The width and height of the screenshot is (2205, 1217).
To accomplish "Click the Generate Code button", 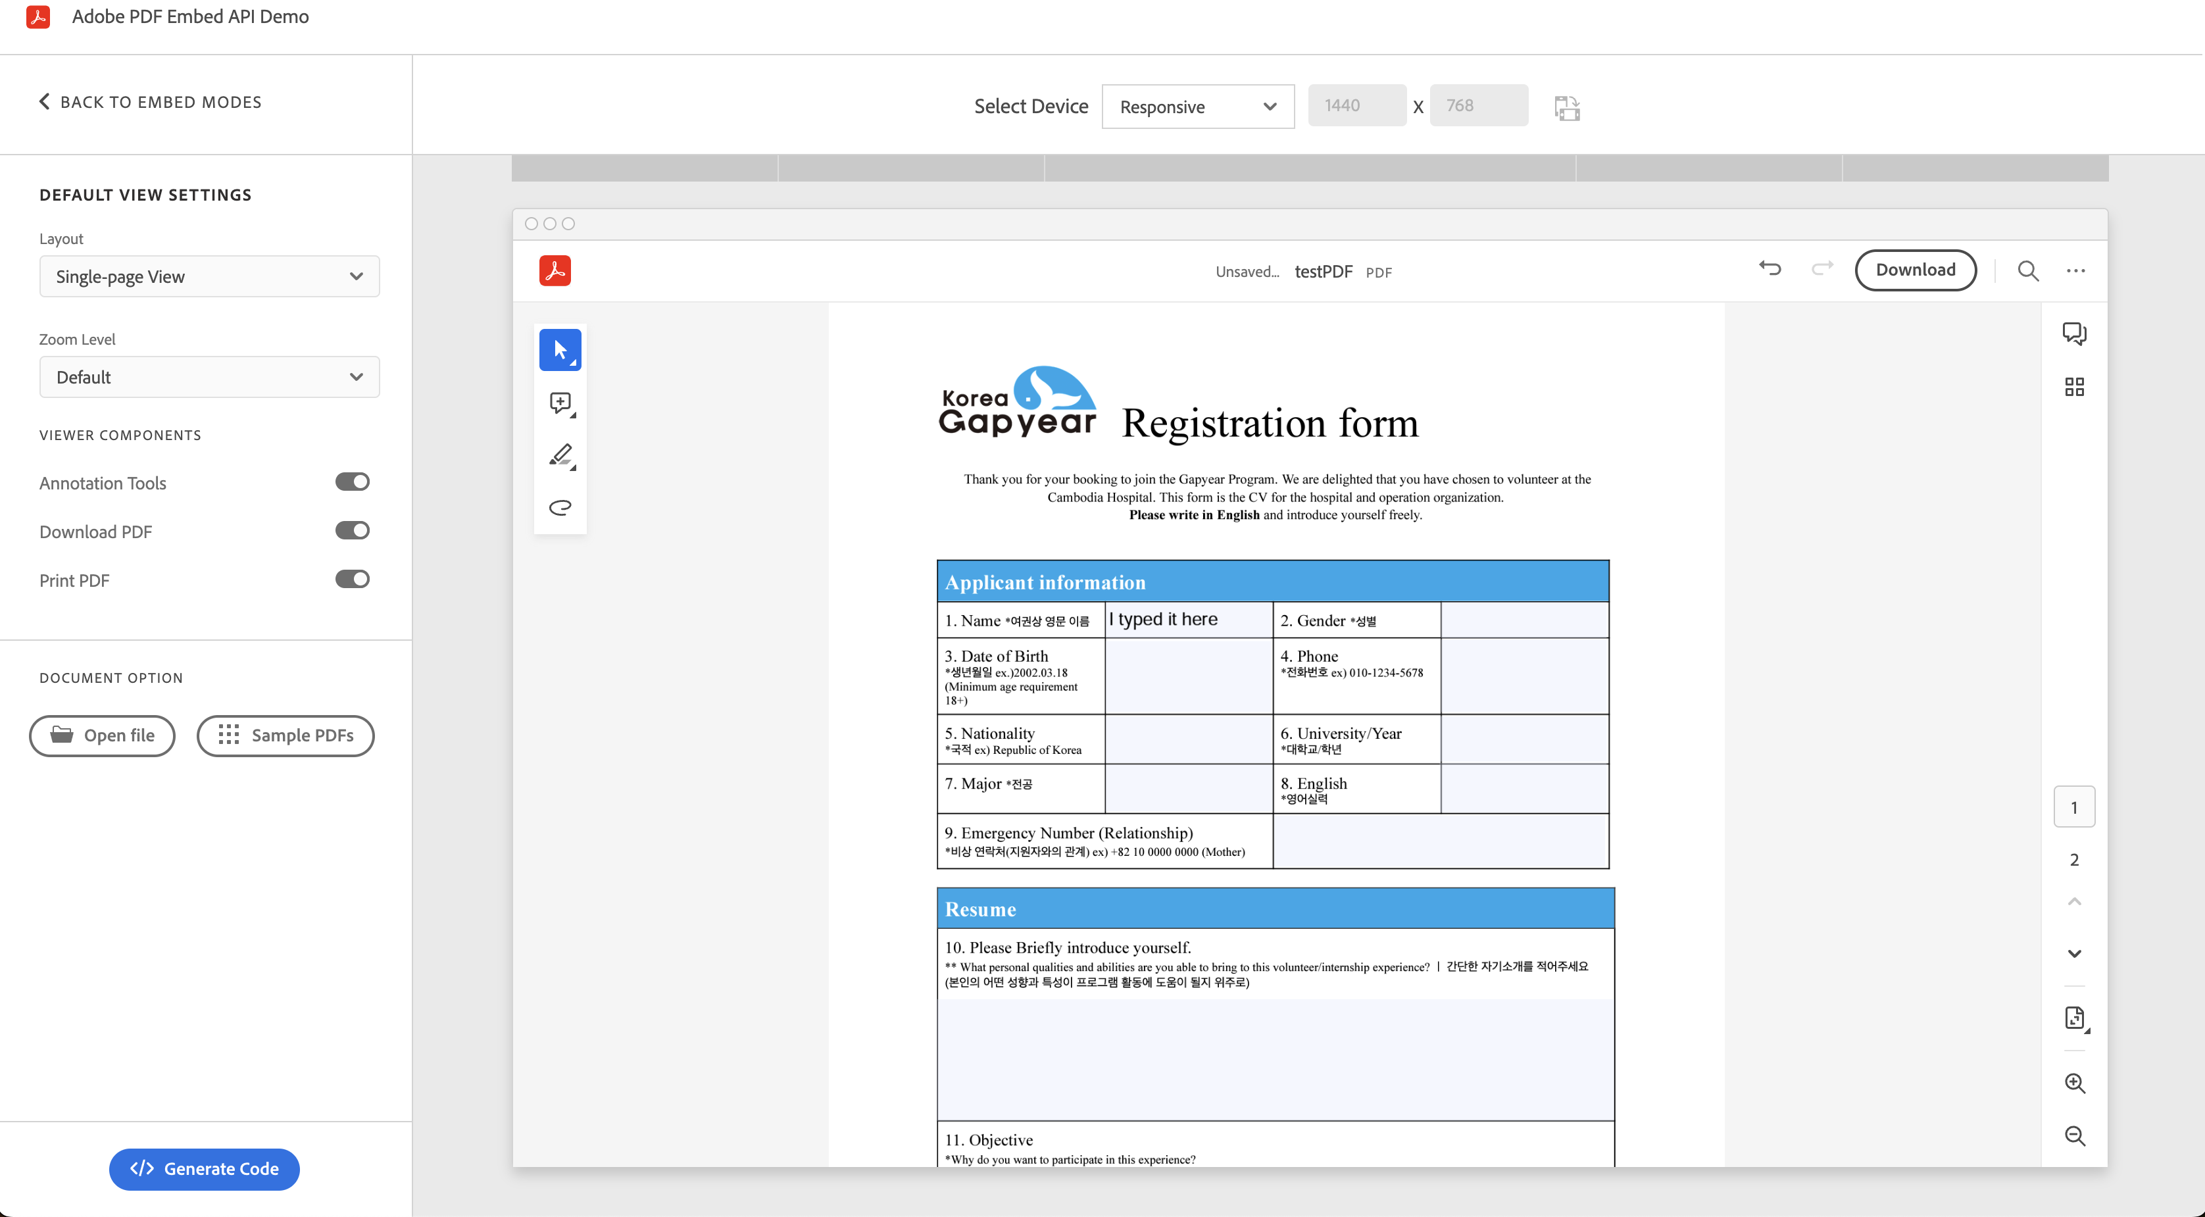I will (x=204, y=1169).
